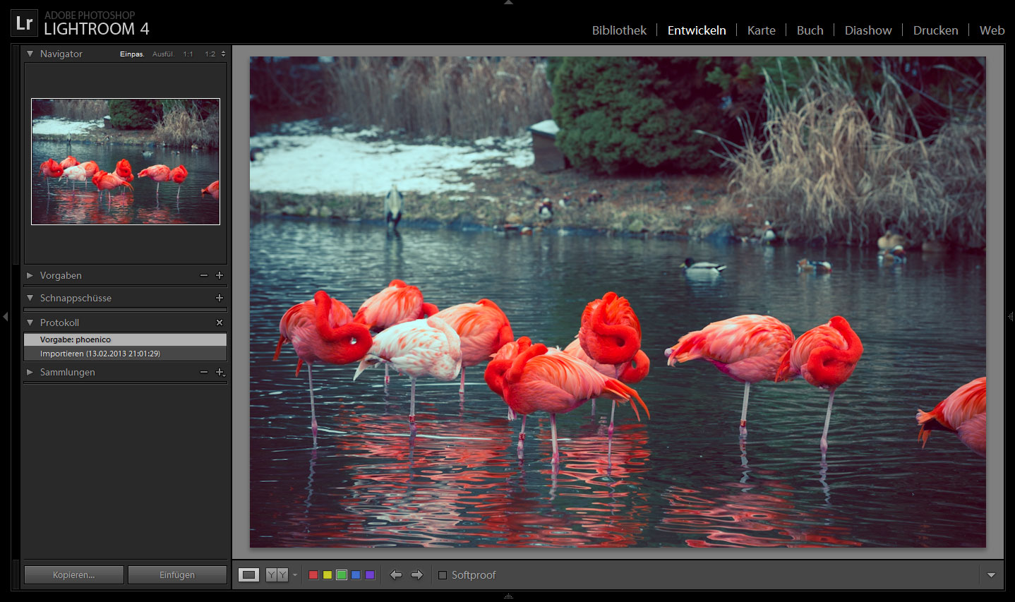Screen dimensions: 1015x602
Task: Switch to the Bibliothek module
Action: pos(619,30)
